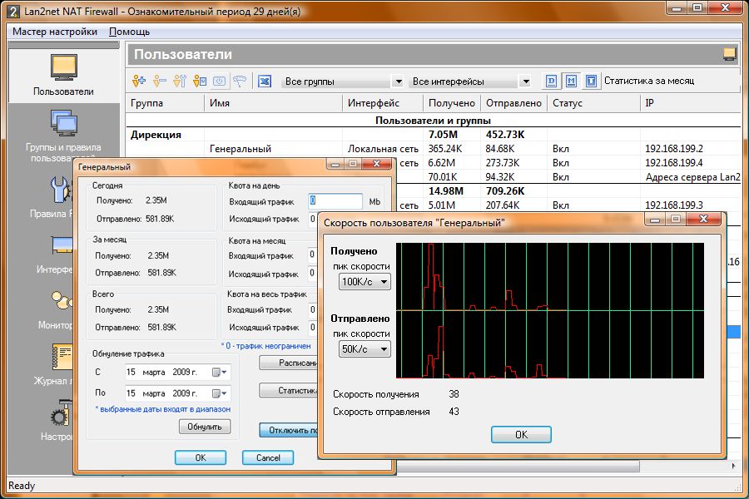
Task: Toggle daily statistics D button
Action: (x=551, y=82)
